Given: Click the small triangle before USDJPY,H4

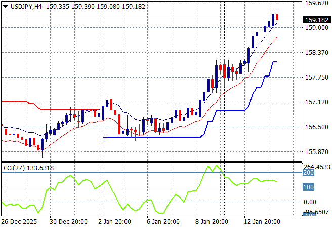Looking at the screenshot, I should coord(5,5).
